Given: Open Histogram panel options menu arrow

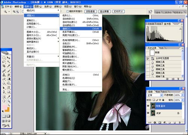Looking at the screenshot, I should tap(182, 24).
